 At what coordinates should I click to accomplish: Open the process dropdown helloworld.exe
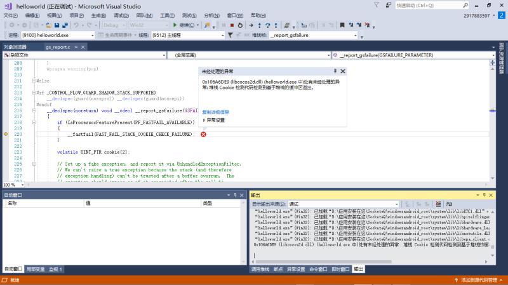(58, 35)
